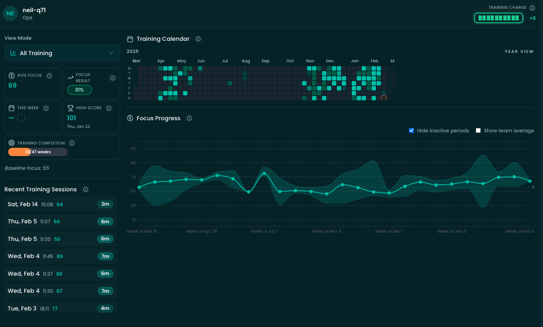This screenshot has width=543, height=327.
Task: Open the All Training view mode dropdown
Action: pyautogui.click(x=62, y=53)
